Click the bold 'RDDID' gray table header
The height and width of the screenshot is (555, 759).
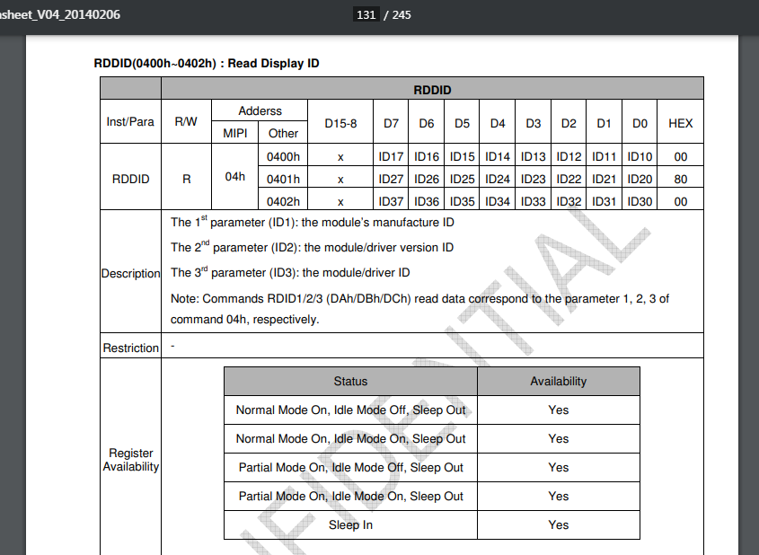[432, 90]
